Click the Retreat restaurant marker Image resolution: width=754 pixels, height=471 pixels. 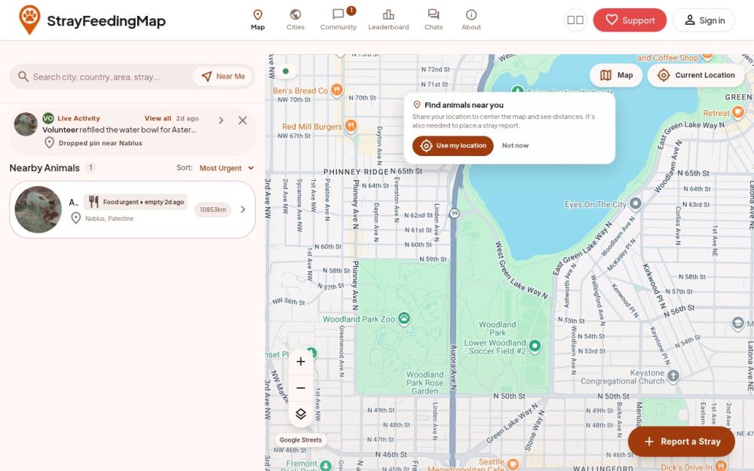(x=737, y=112)
